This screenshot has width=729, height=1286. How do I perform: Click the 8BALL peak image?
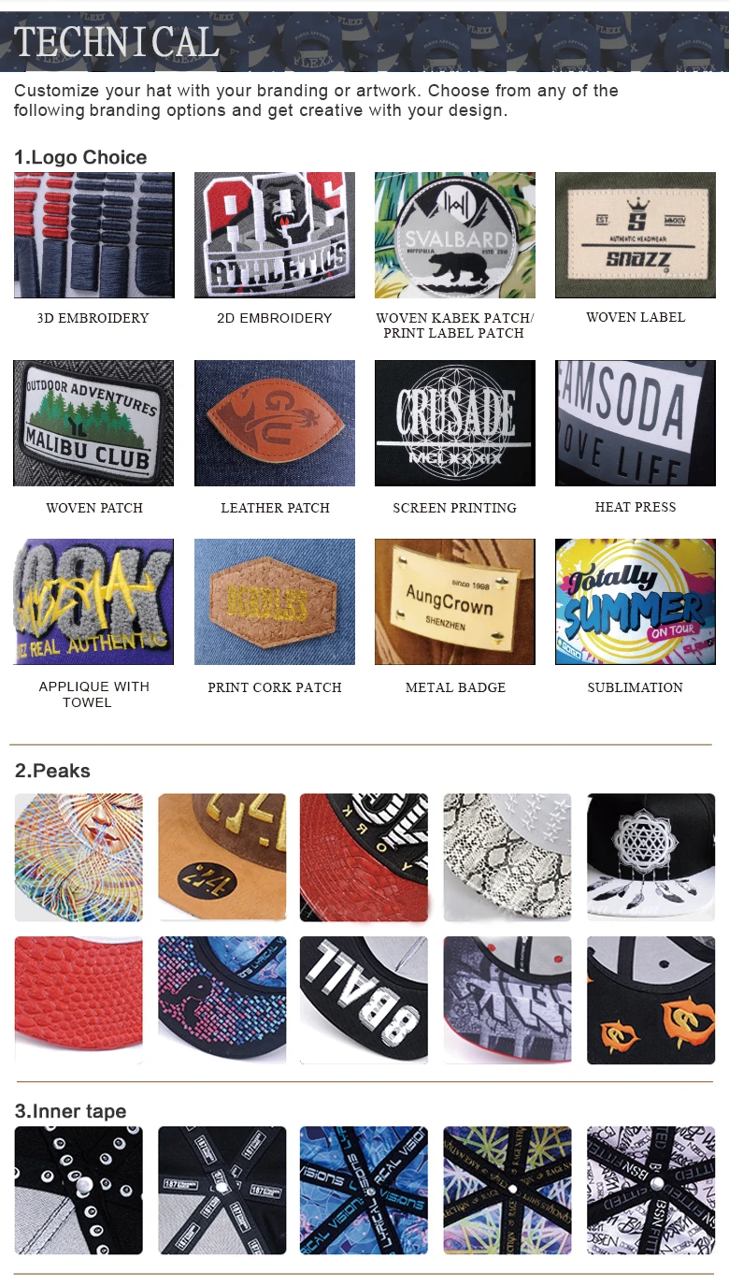[x=364, y=1000]
